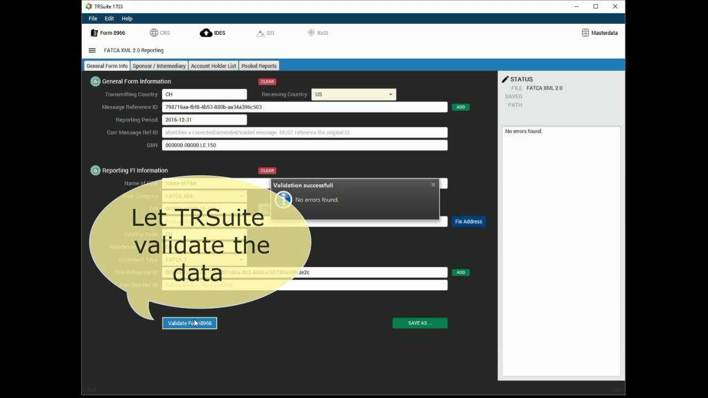
Task: Open the Form 8966 module
Action: coord(108,33)
